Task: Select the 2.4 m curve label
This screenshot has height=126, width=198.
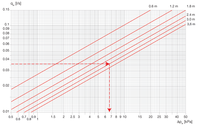Action: 191,15
